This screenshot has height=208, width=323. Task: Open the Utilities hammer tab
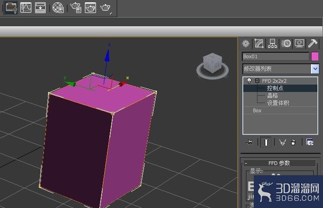coord(313,43)
